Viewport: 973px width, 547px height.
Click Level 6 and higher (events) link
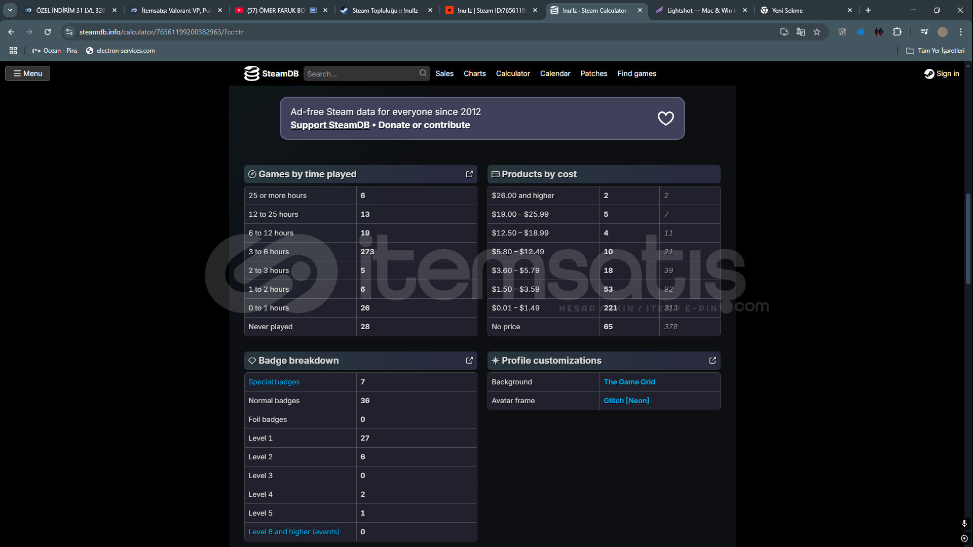click(x=294, y=532)
